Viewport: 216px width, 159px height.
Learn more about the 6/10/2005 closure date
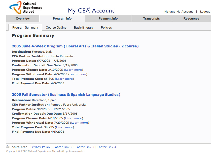tap(74, 118)
